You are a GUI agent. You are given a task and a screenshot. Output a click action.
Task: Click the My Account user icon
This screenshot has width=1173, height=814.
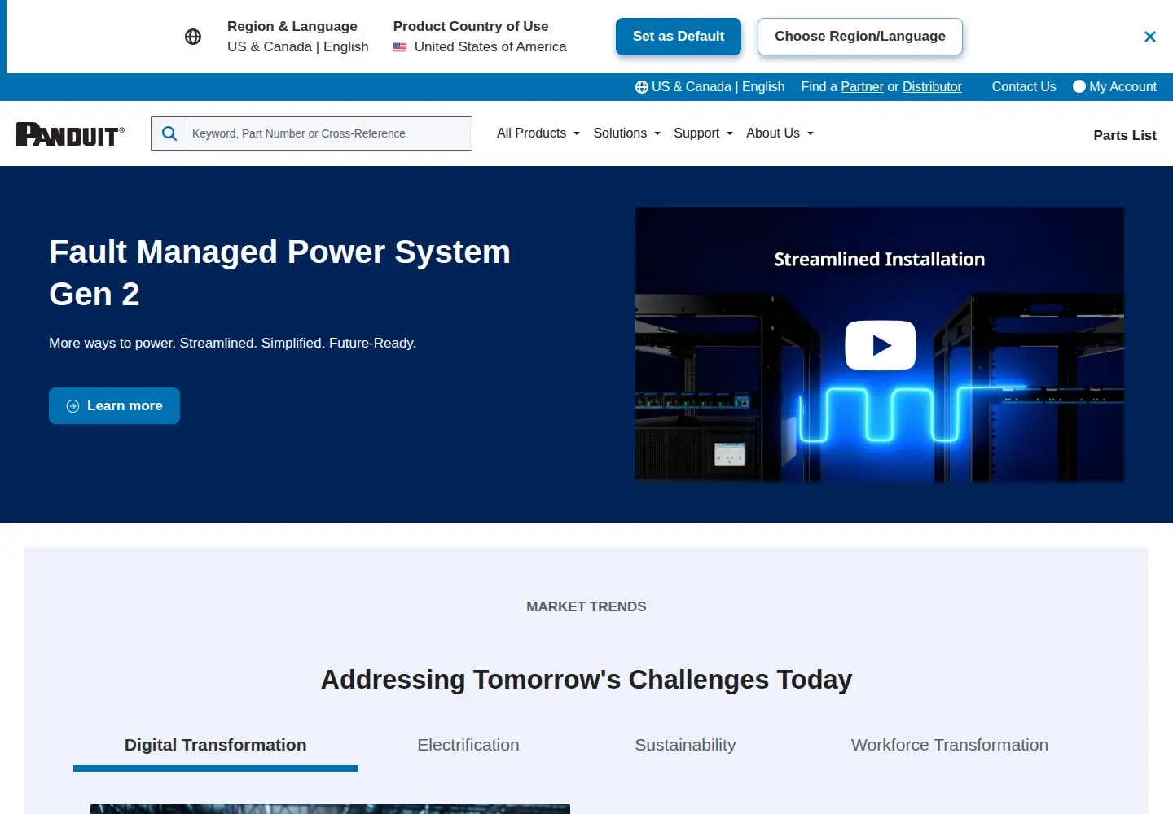pos(1079,86)
